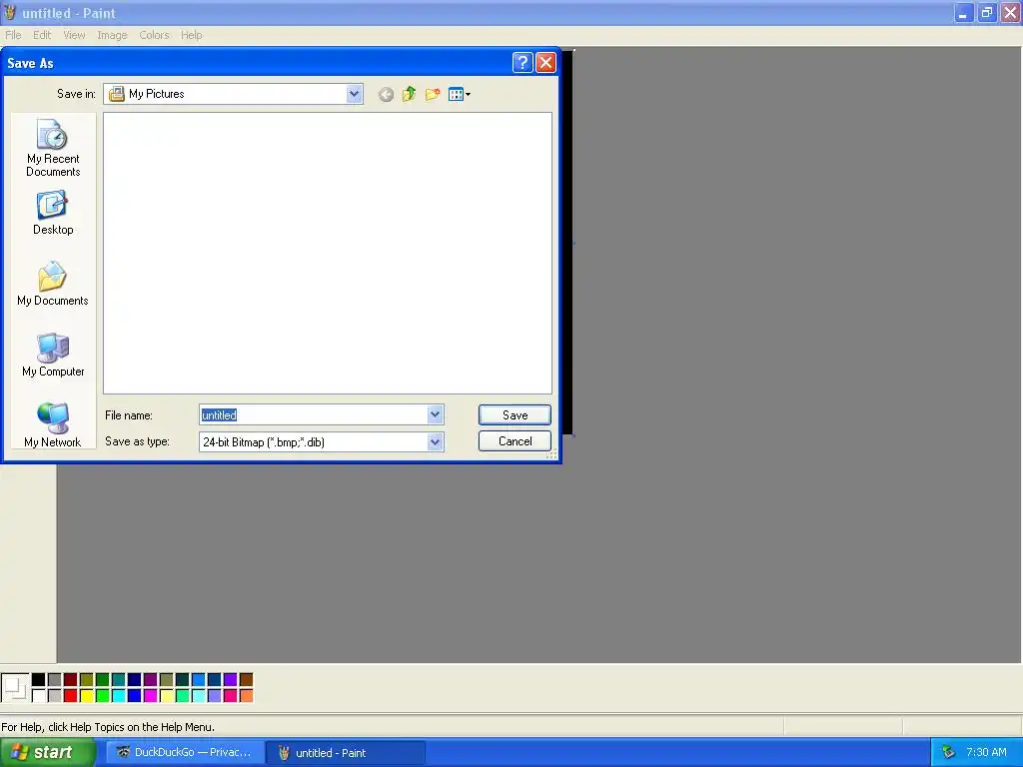Pick the bright yellow color swatch
Screen dimensions: 1023x767
click(86, 695)
